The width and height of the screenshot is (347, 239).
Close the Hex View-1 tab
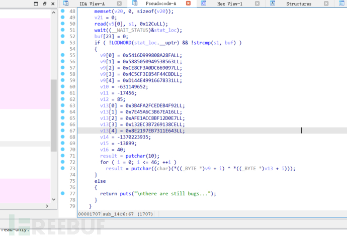257,4
